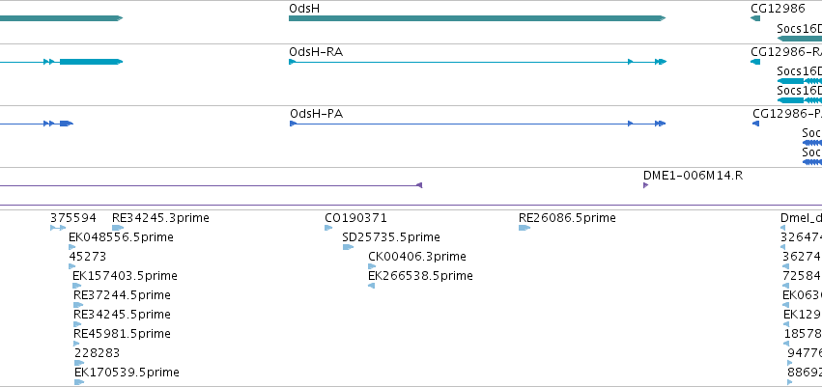Click the EK048556.5prime EST label
The image size is (822, 387).
pyautogui.click(x=121, y=237)
